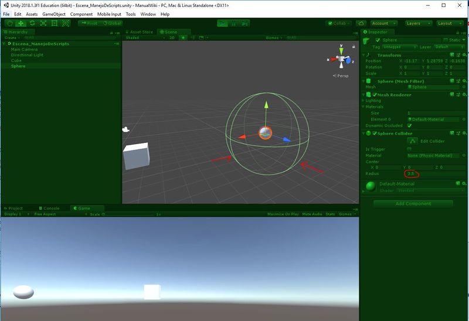Open the Window menu

148,14
